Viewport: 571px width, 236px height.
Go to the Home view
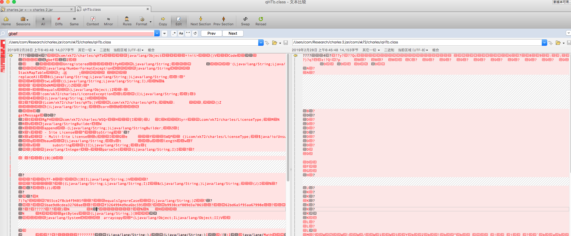click(x=6, y=21)
